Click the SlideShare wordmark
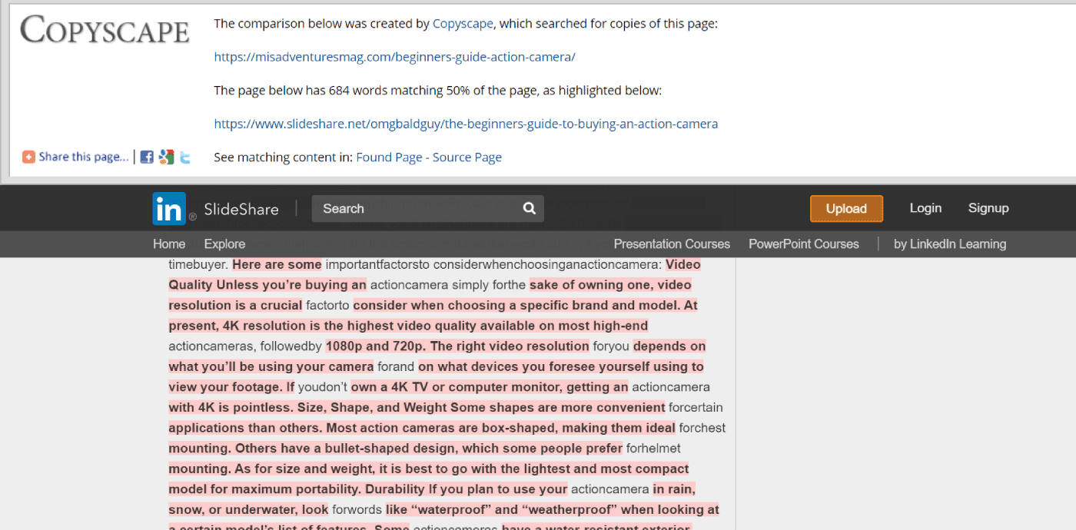 241,209
